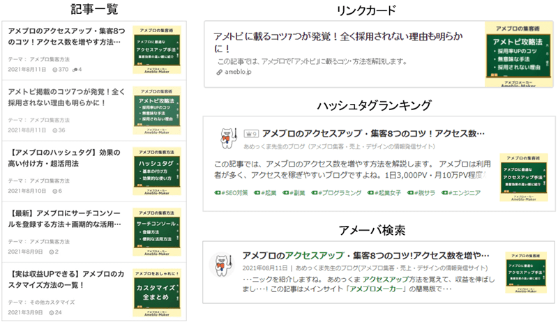Click view count icon beside 36
Screen dimensions: 558x322
pos(55,130)
